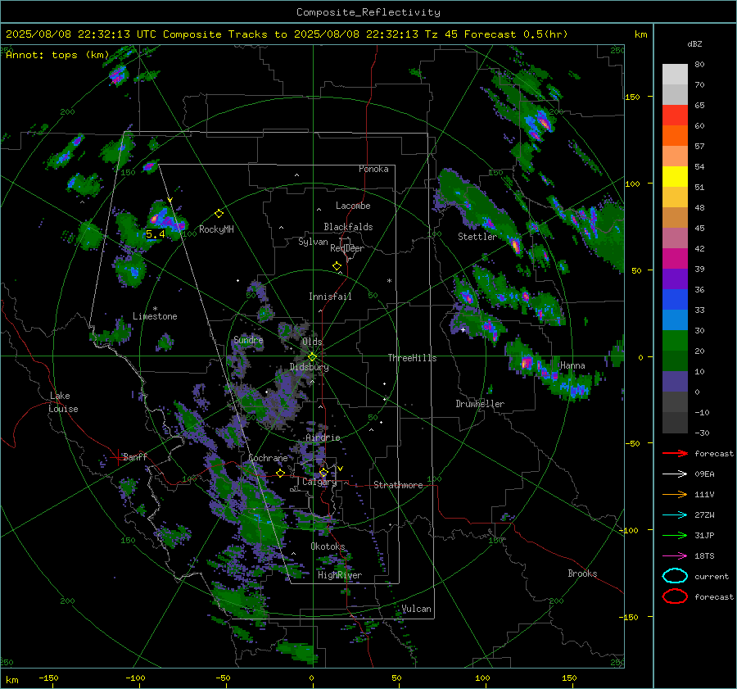Click the RedDeer city label
Image resolution: width=737 pixels, height=689 pixels.
(347, 248)
